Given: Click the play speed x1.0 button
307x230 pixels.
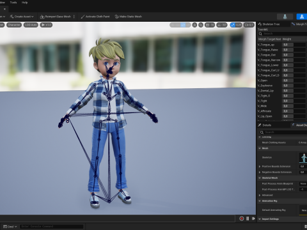Looking at the screenshot, I should 46,25.
